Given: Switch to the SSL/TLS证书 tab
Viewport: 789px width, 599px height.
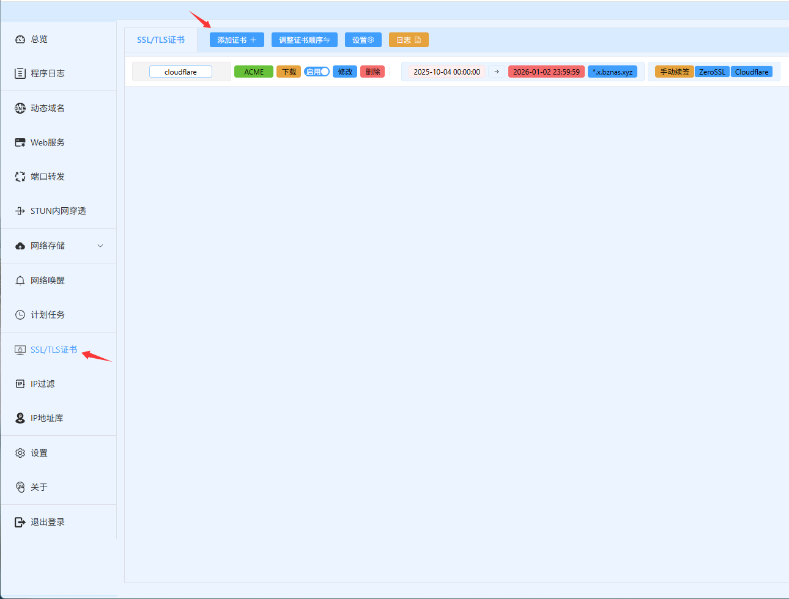Looking at the screenshot, I should pyautogui.click(x=161, y=40).
